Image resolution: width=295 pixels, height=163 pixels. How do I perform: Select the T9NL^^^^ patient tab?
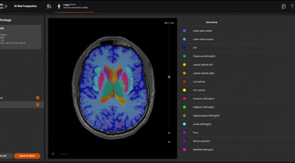pos(74,7)
